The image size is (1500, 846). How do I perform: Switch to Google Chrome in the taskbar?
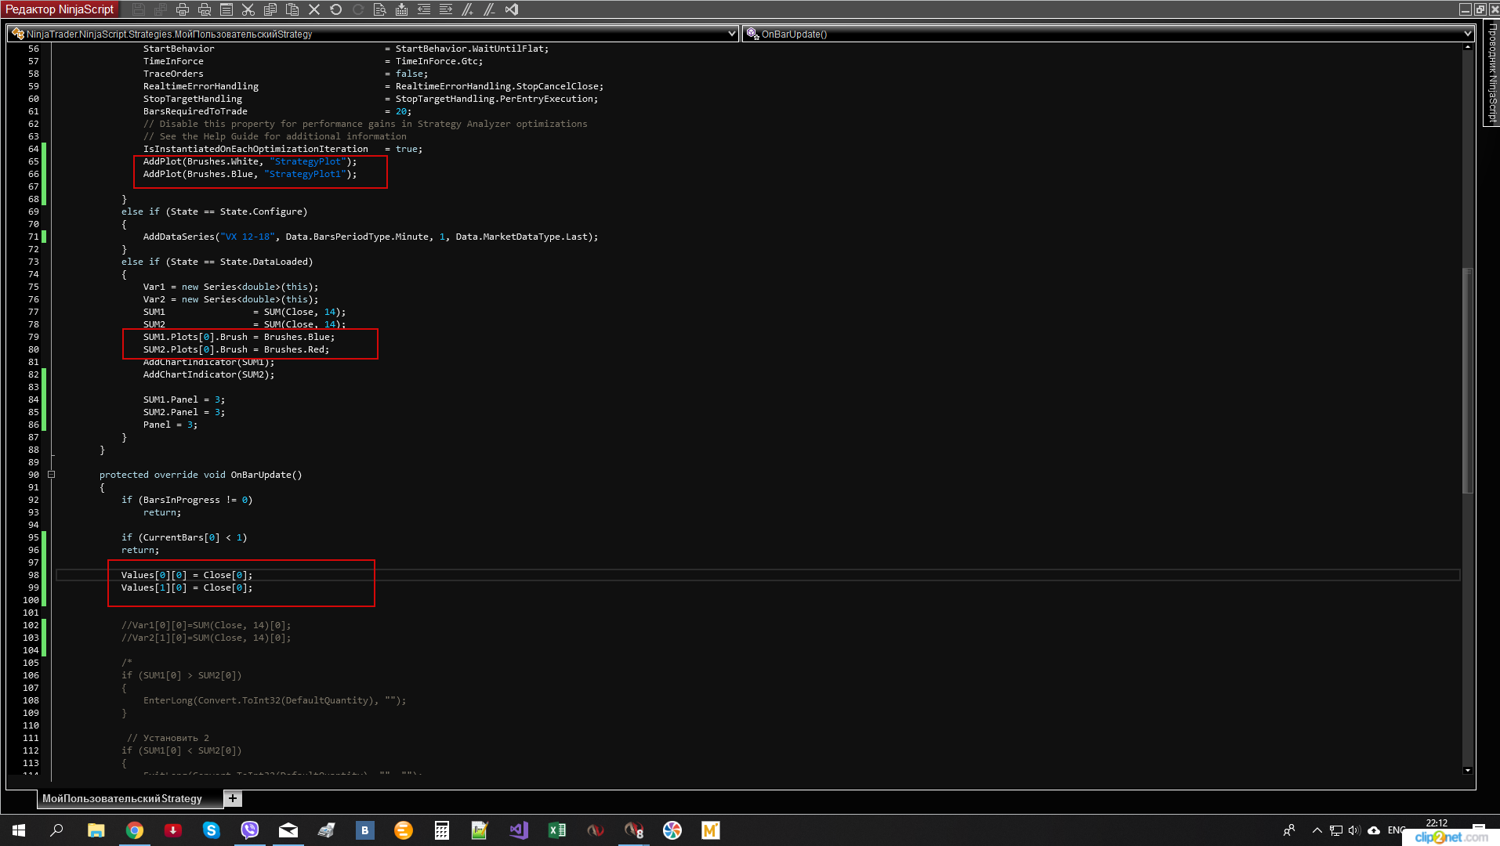click(x=135, y=830)
